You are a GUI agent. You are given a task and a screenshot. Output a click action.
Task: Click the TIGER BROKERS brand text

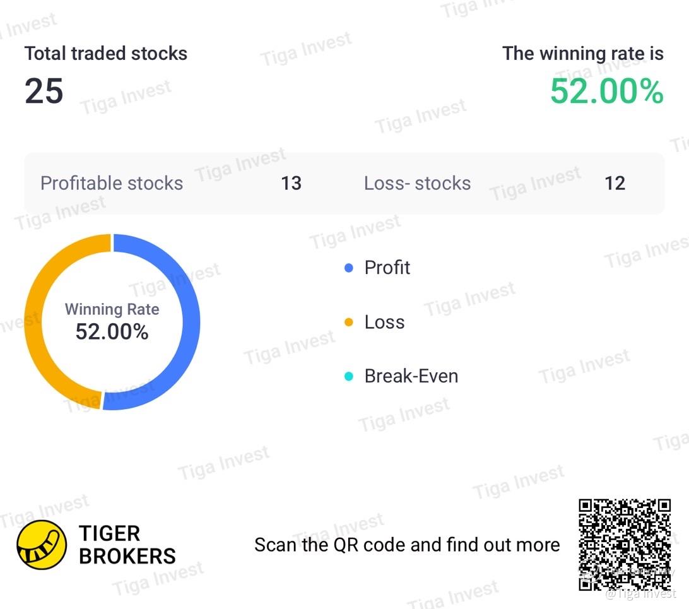coord(127,545)
